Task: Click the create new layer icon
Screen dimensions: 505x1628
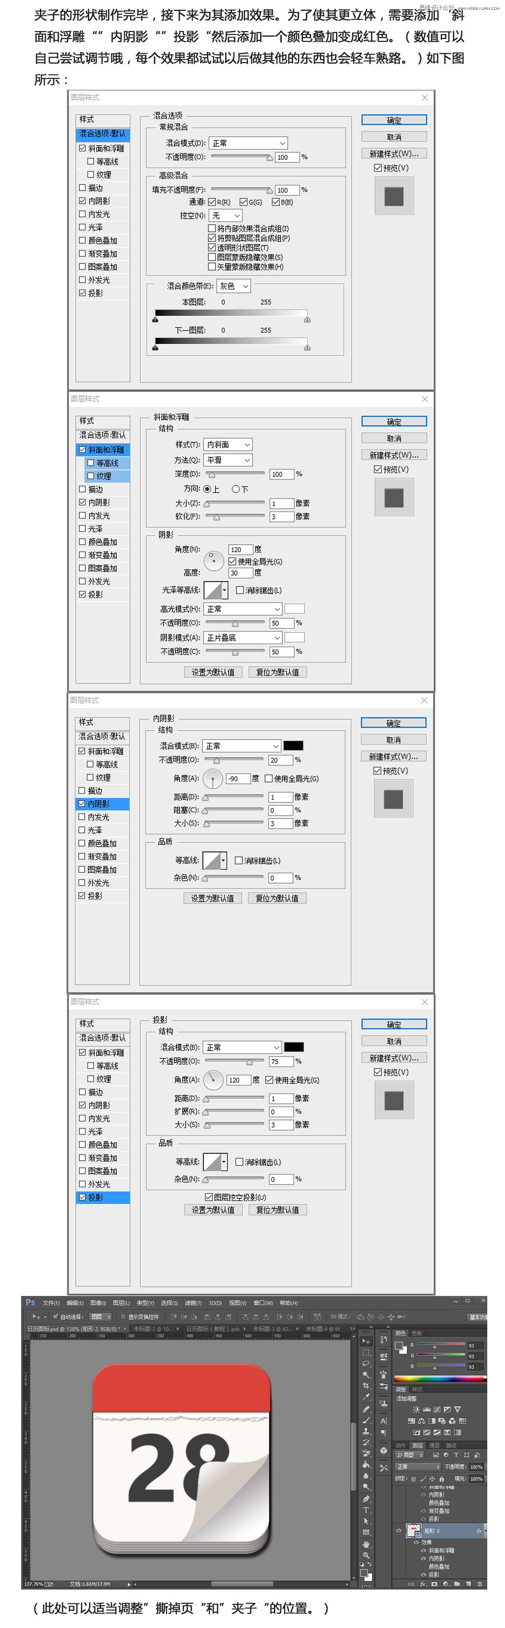Action: click(x=468, y=1585)
